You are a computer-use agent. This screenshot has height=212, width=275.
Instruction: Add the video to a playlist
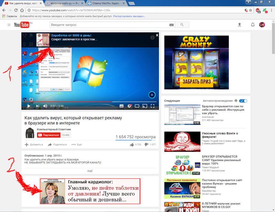[34, 145]
